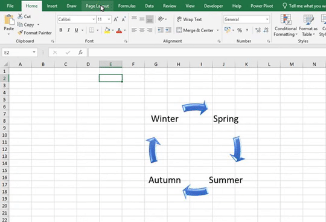Click Merge & Center button

pyautogui.click(x=195, y=30)
